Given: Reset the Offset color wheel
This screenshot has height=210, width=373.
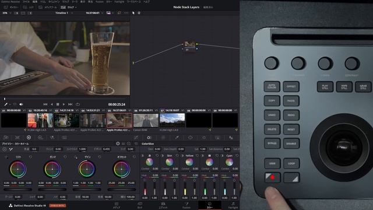Looking at the screenshot, I should tap(134, 157).
